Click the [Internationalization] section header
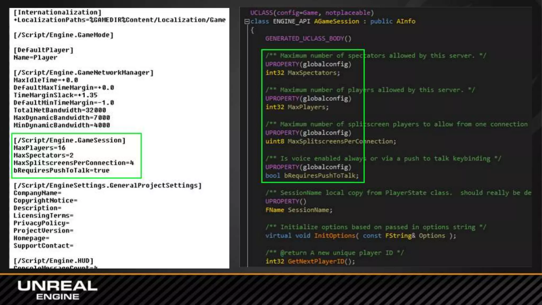This screenshot has height=305, width=542. pos(57,12)
